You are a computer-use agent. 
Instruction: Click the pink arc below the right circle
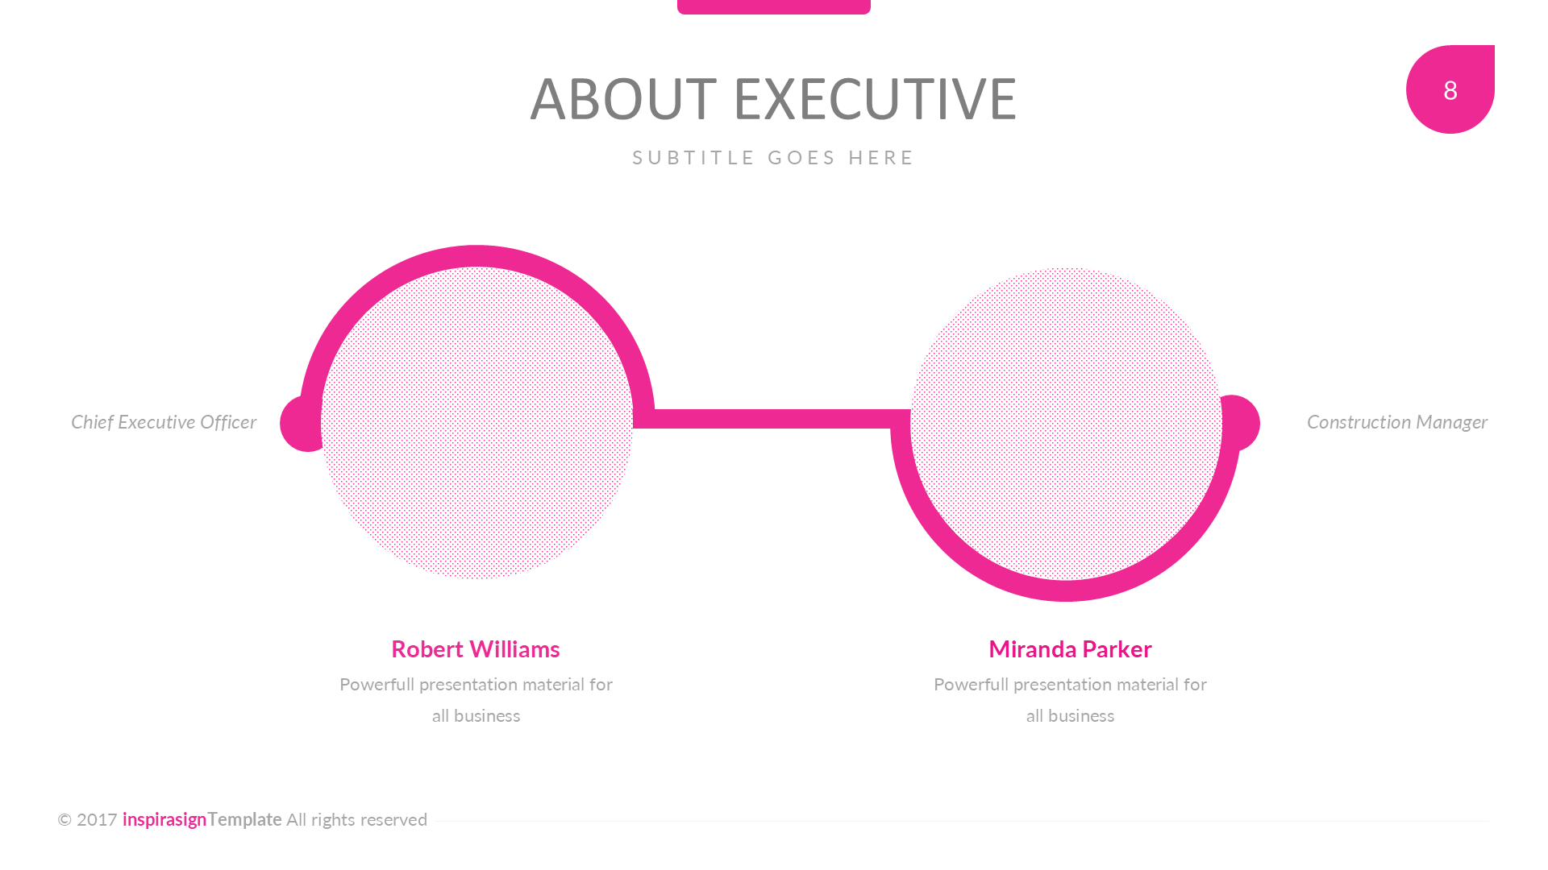1066,590
